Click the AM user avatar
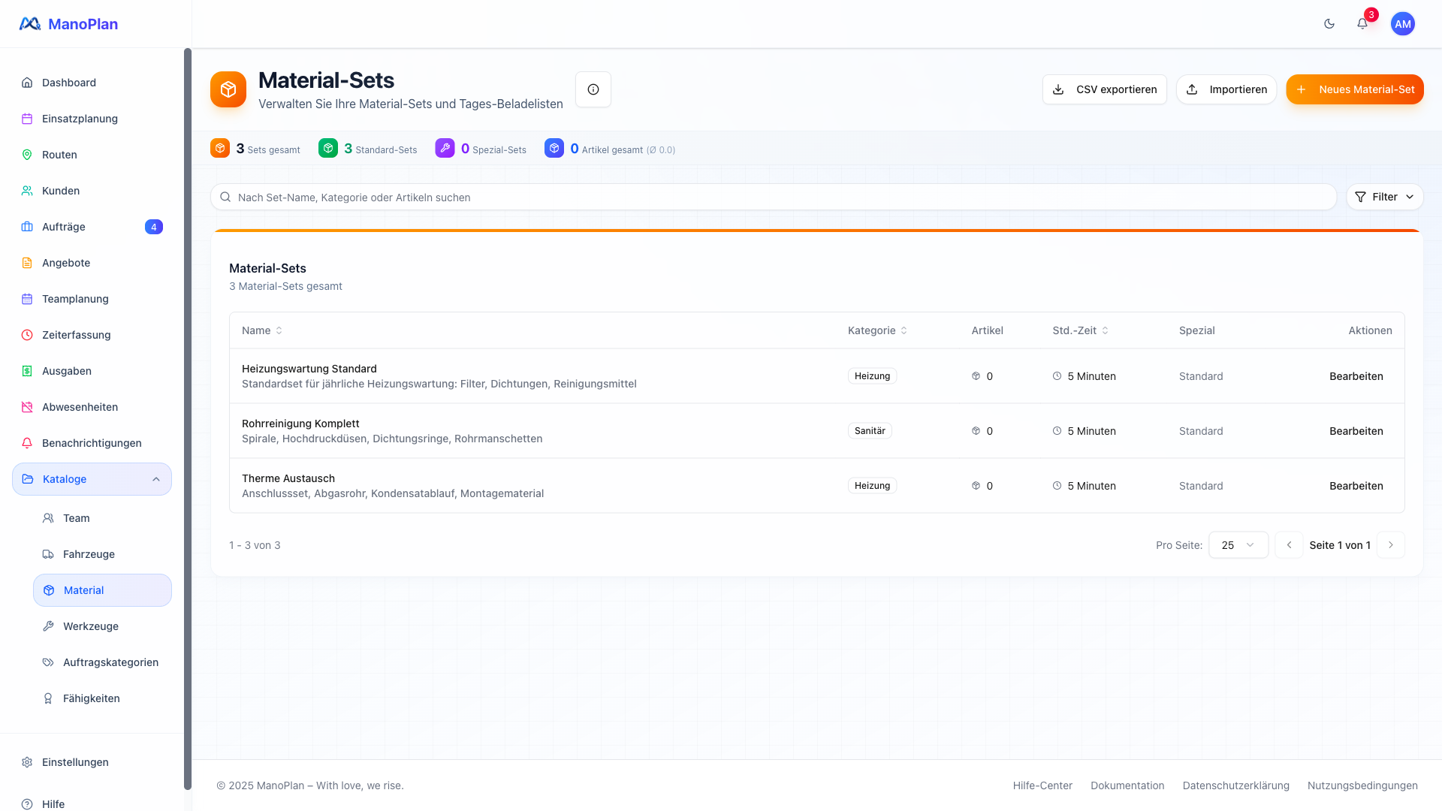The width and height of the screenshot is (1442, 811). tap(1402, 24)
